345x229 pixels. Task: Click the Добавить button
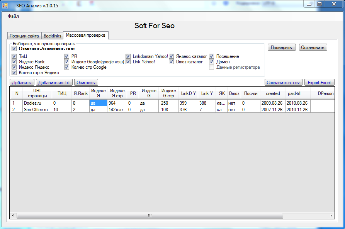22,83
